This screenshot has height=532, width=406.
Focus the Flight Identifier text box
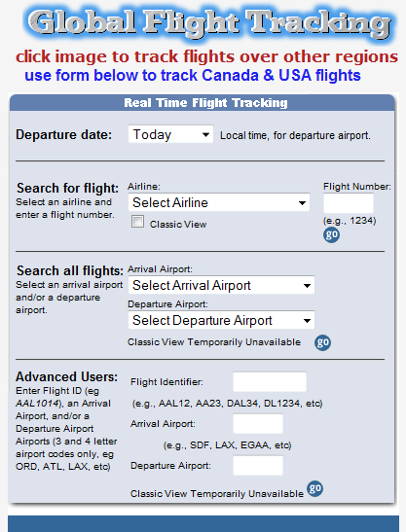(x=270, y=381)
